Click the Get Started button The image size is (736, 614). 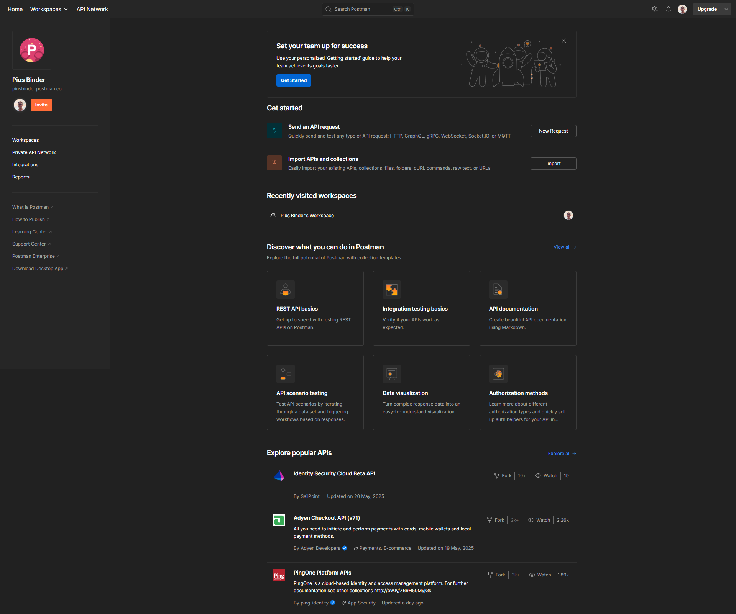[294, 80]
